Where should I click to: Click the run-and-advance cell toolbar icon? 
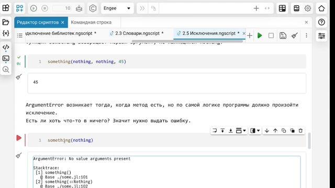click(215, 131)
